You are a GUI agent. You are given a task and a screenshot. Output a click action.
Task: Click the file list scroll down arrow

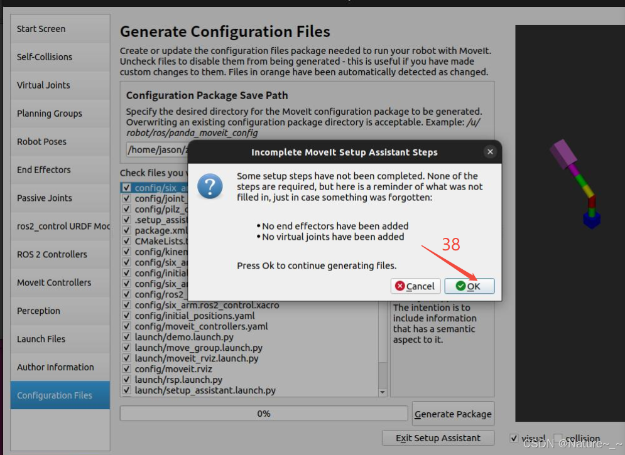tap(383, 392)
